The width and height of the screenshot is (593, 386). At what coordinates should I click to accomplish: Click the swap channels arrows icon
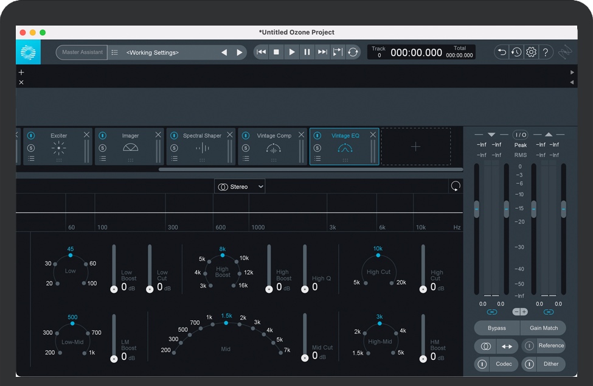(506, 346)
